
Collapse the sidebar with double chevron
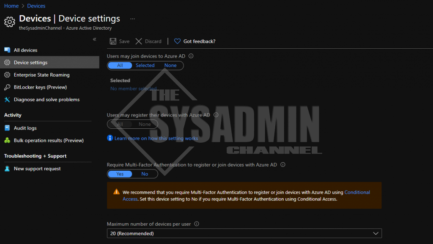(94, 39)
